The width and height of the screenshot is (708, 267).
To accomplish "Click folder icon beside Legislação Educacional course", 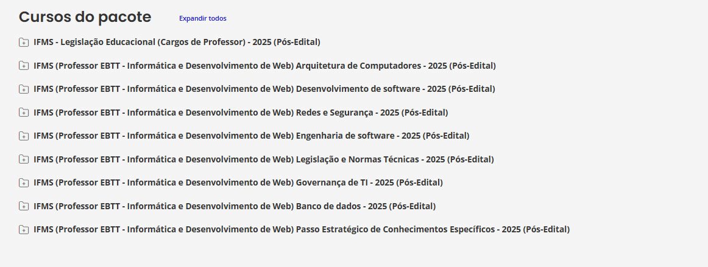I will pos(24,43).
